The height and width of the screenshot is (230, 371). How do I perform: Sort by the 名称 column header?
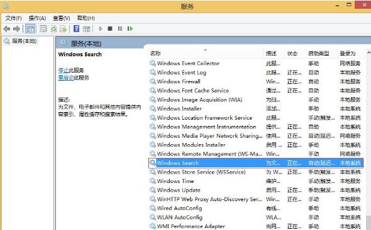click(x=155, y=53)
